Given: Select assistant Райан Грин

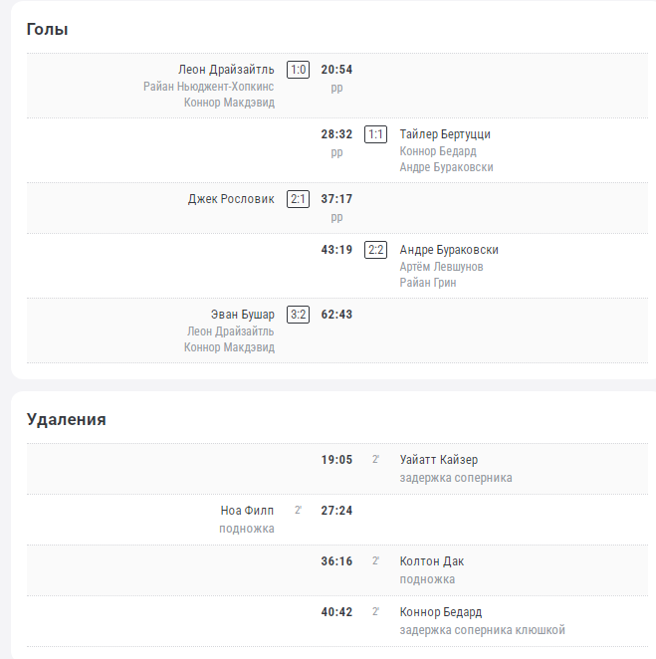Looking at the screenshot, I should pyautogui.click(x=428, y=283).
